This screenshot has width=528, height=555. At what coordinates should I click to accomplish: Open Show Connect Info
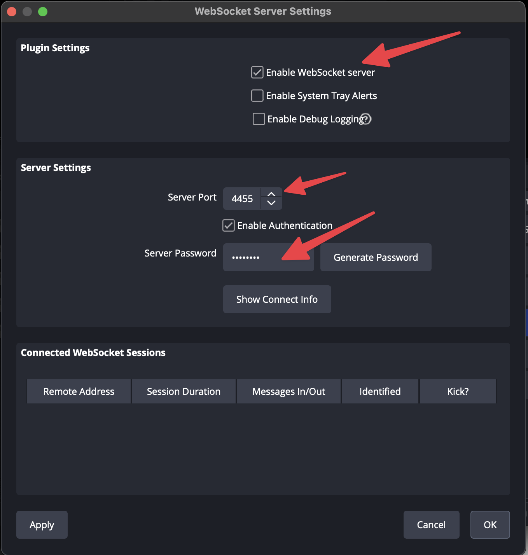tap(277, 299)
